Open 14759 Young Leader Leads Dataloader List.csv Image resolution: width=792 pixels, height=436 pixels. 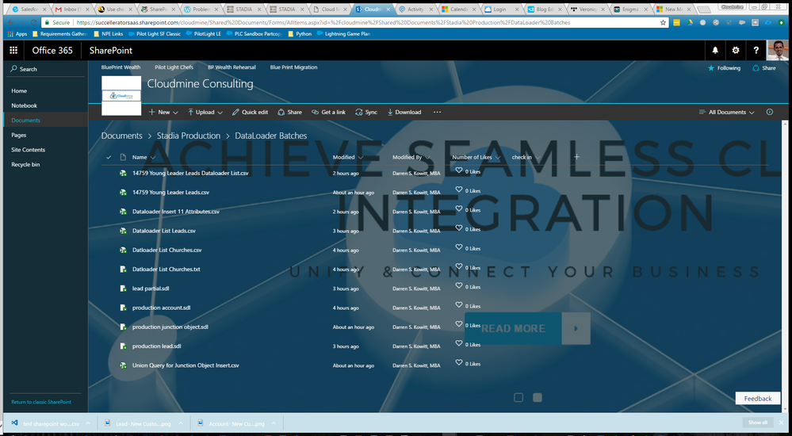190,173
